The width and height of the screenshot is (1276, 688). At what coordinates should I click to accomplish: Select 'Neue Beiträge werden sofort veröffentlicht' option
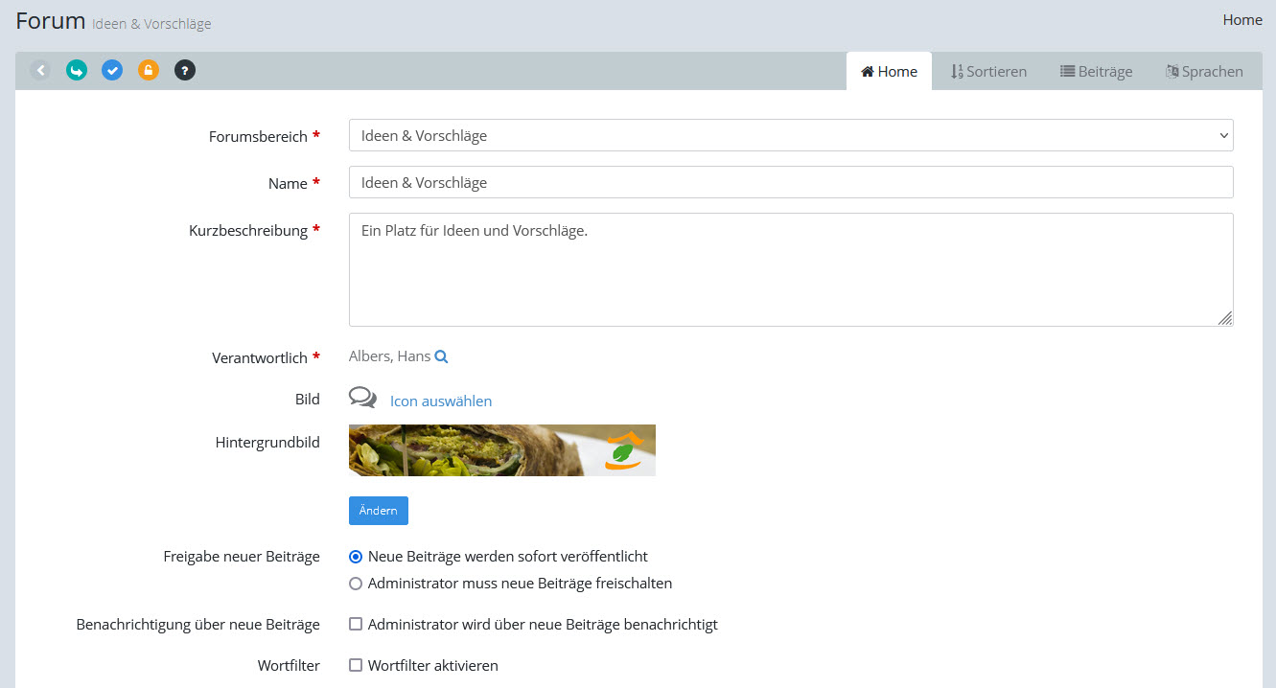point(356,557)
